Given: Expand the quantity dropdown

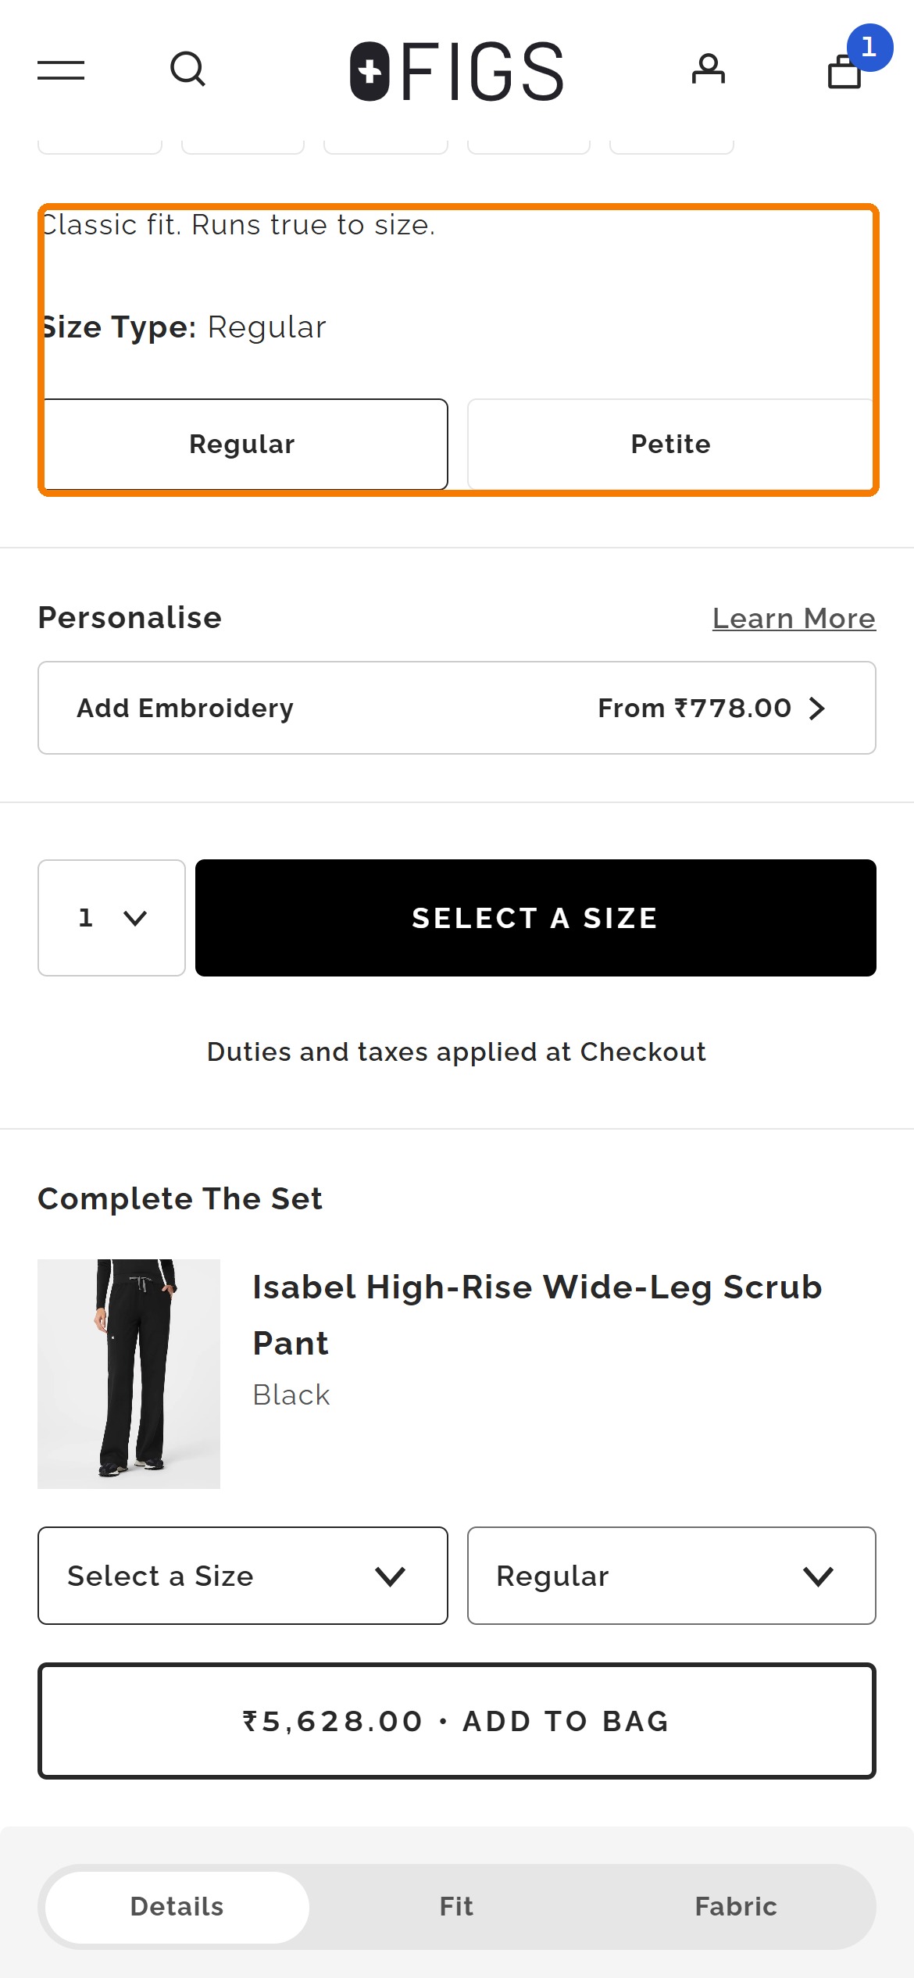Looking at the screenshot, I should pyautogui.click(x=112, y=918).
